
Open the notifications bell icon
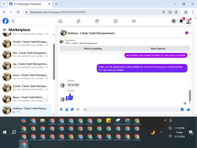tap(181, 21)
